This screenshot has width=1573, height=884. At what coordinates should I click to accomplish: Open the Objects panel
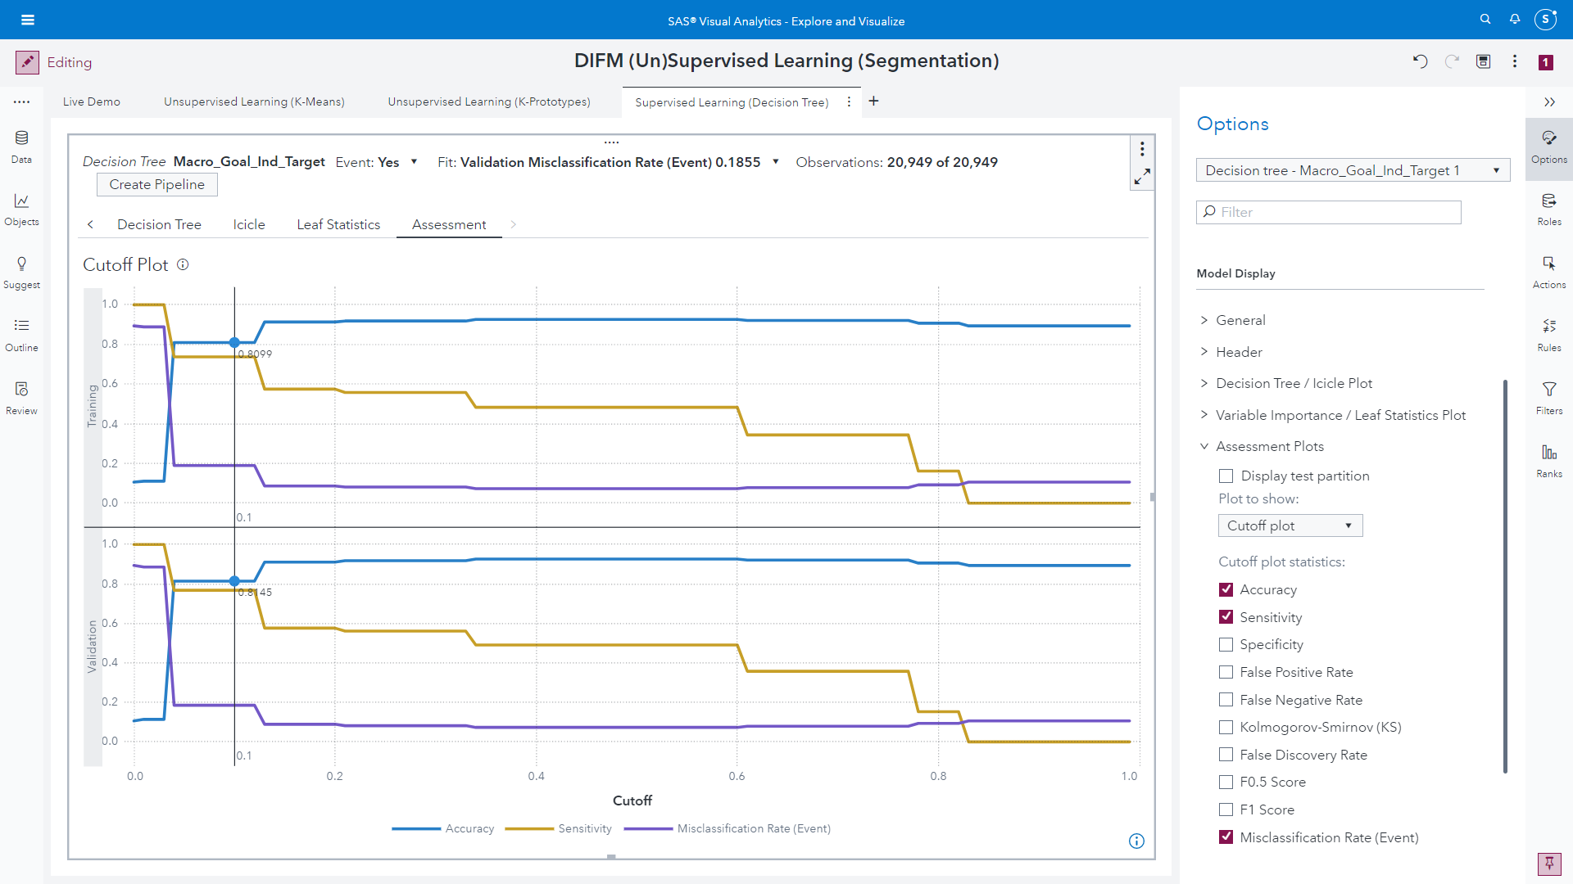(x=20, y=210)
